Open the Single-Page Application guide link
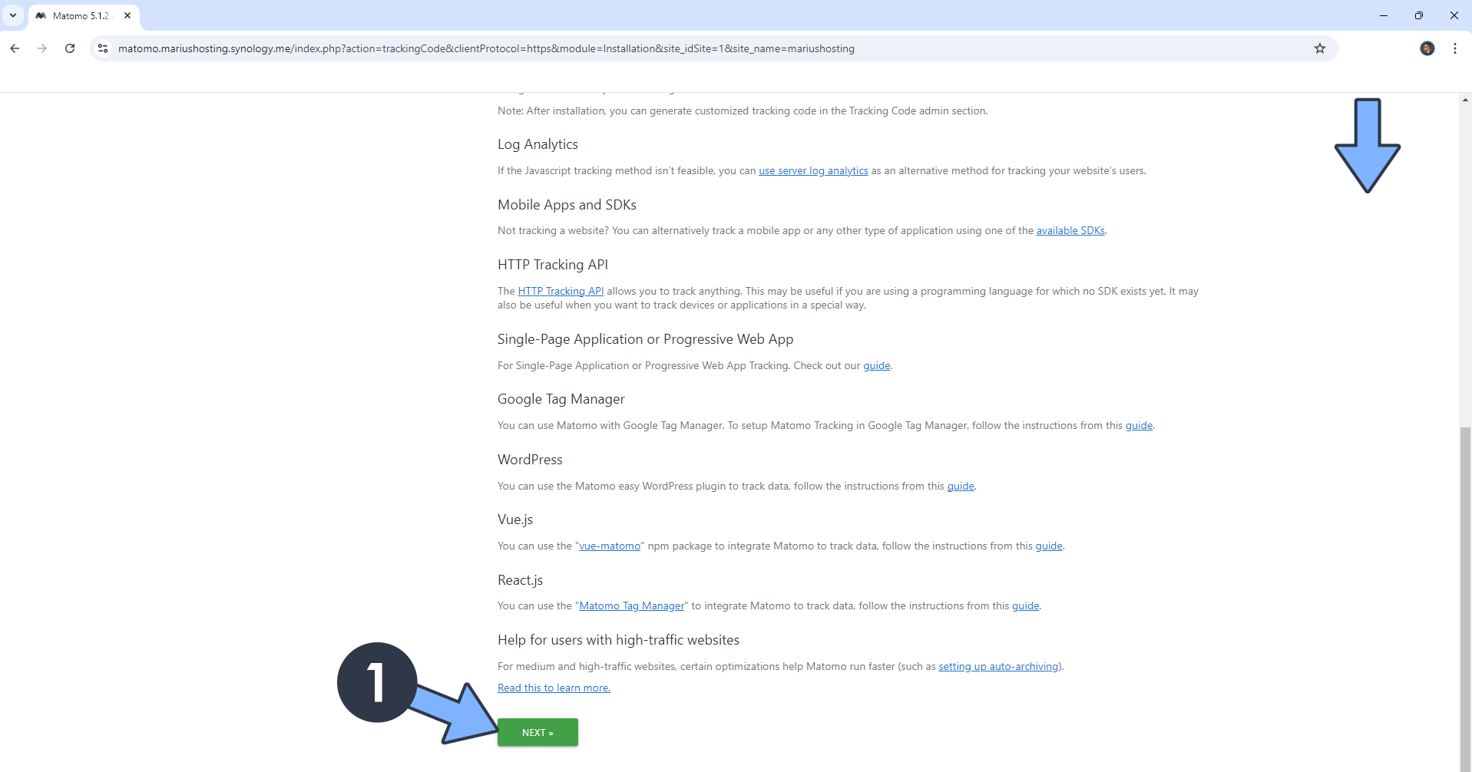Image resolution: width=1472 pixels, height=772 pixels. (876, 366)
